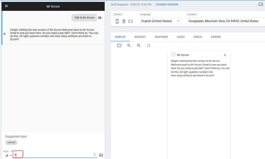Open the ERRORS tab
The width and height of the screenshot is (265, 159).
pyautogui.click(x=216, y=37)
